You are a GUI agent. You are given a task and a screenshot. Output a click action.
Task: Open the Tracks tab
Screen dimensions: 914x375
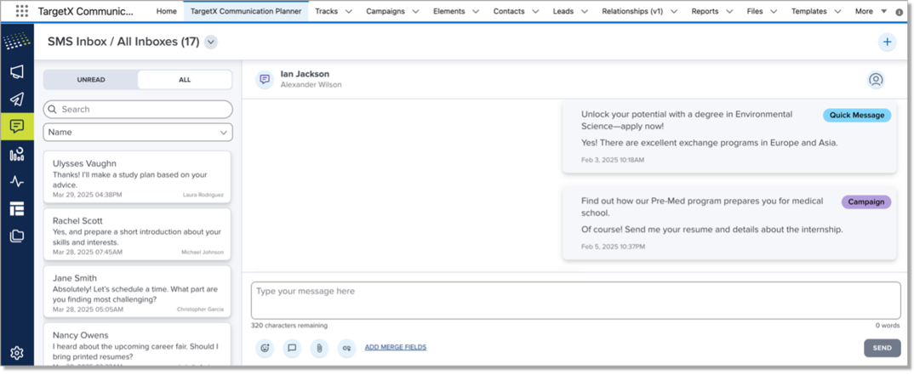[x=327, y=12]
